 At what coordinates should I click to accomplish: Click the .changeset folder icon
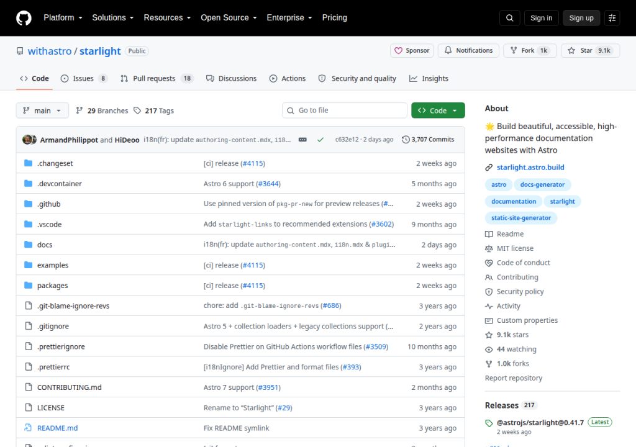click(29, 163)
